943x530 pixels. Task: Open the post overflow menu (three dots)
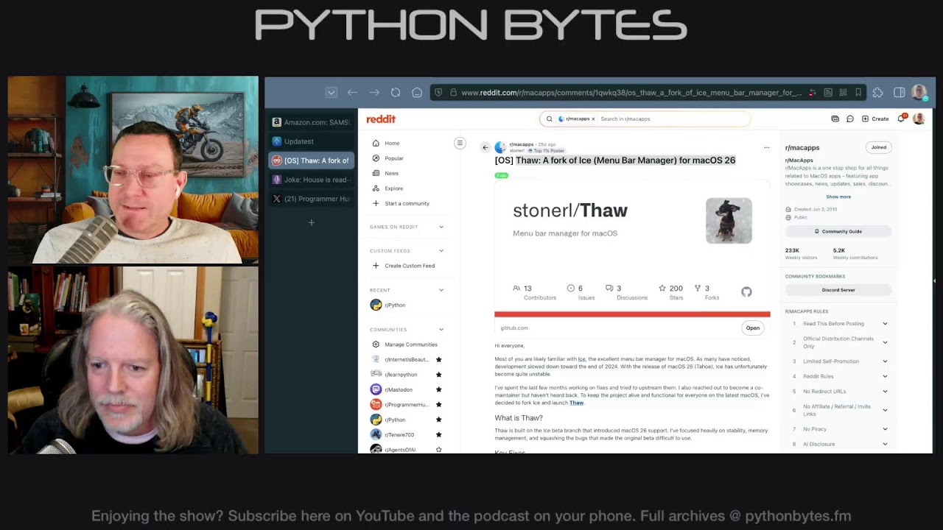(767, 147)
